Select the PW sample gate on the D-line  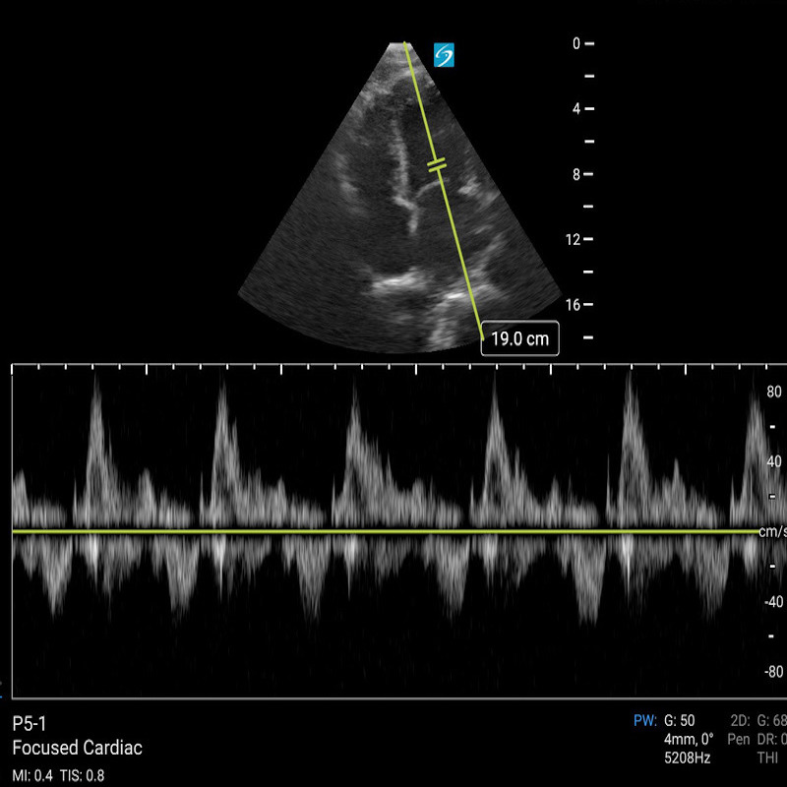pyautogui.click(x=437, y=164)
